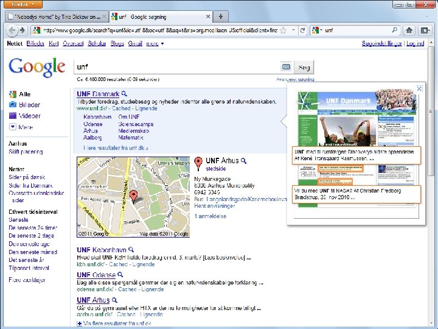Screen dimensions: 438x329
Task: Open a new tab with the plus button
Action: pos(221,16)
